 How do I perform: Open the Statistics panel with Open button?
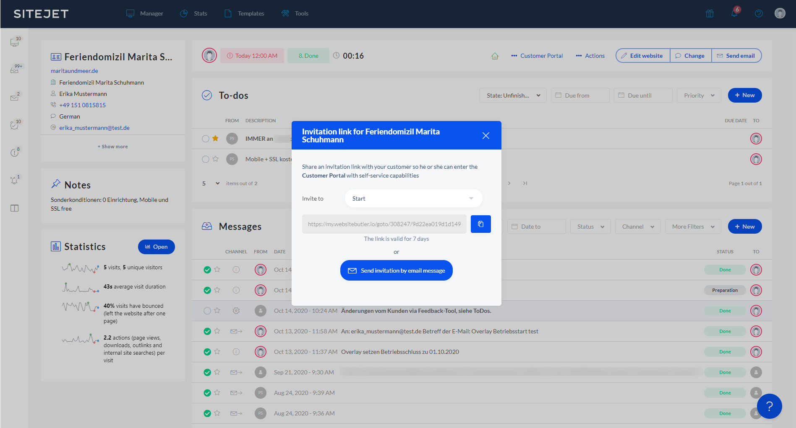pos(157,247)
